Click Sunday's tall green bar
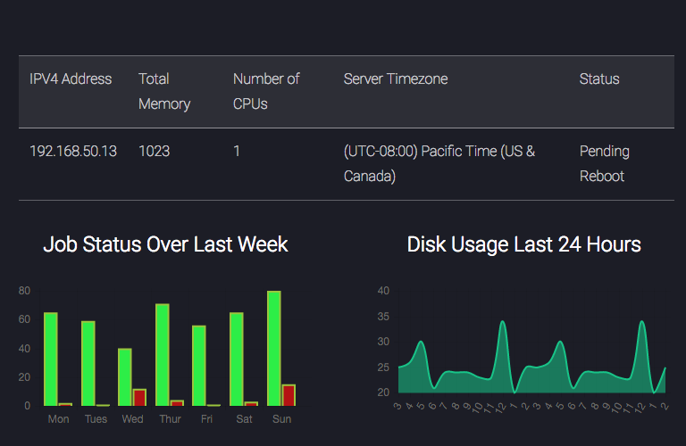Viewport: 686px width, 446px height. (274, 348)
